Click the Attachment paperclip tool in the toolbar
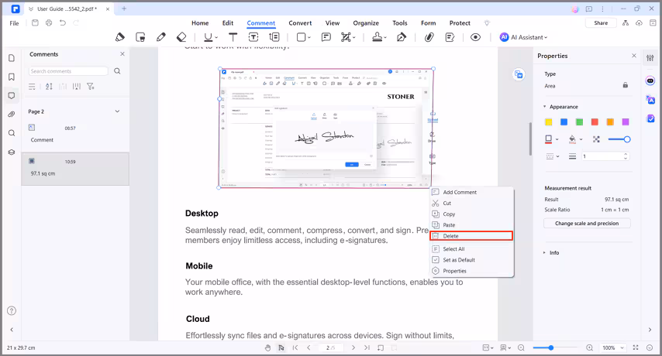Image resolution: width=662 pixels, height=356 pixels. 428,37
